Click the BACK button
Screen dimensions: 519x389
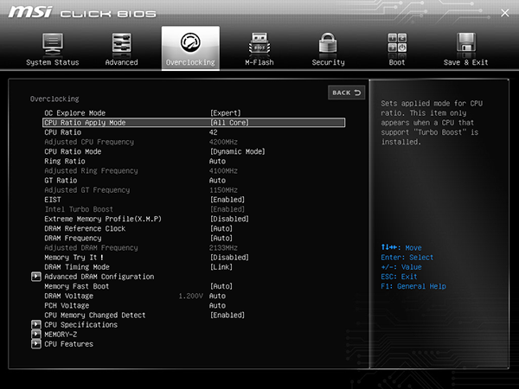coord(346,92)
